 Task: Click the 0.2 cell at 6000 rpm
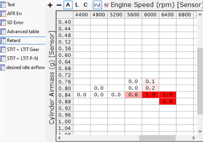pos(150,88)
